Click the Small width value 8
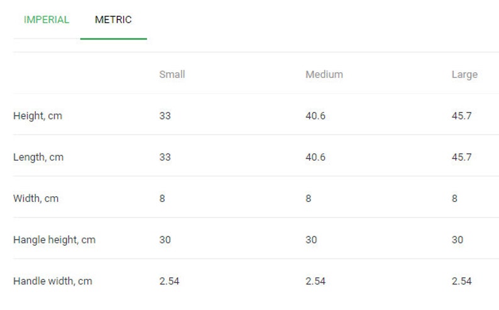This screenshot has height=310, width=499. (162, 199)
